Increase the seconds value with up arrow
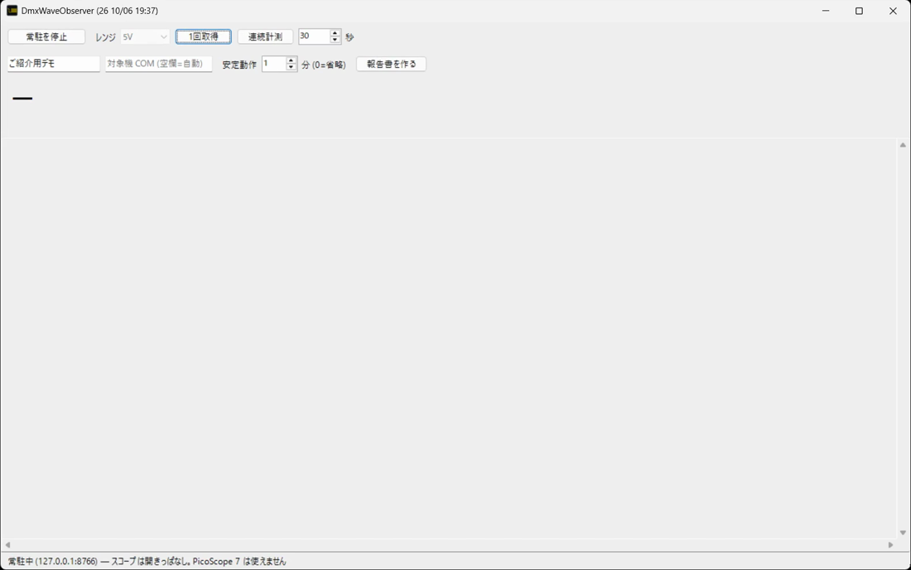This screenshot has width=911, height=570. (335, 33)
